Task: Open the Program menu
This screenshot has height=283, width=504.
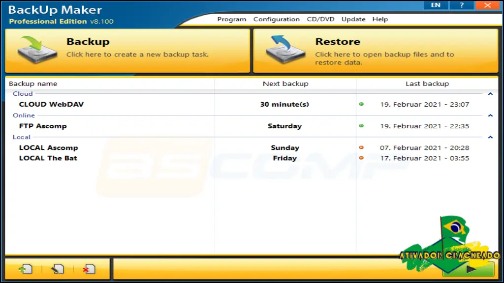Action: 231,19
